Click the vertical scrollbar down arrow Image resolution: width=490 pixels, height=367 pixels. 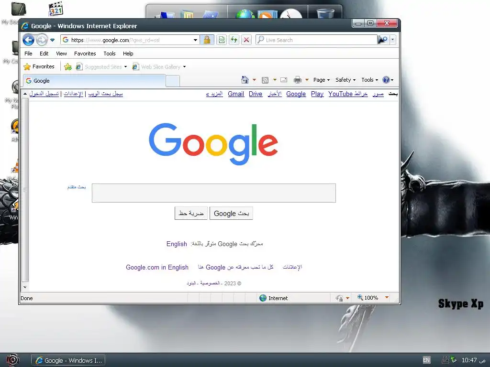25,287
